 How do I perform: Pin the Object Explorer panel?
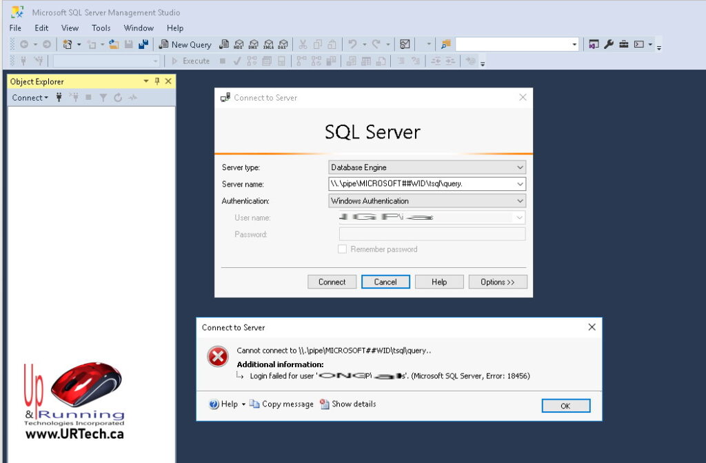pos(157,81)
